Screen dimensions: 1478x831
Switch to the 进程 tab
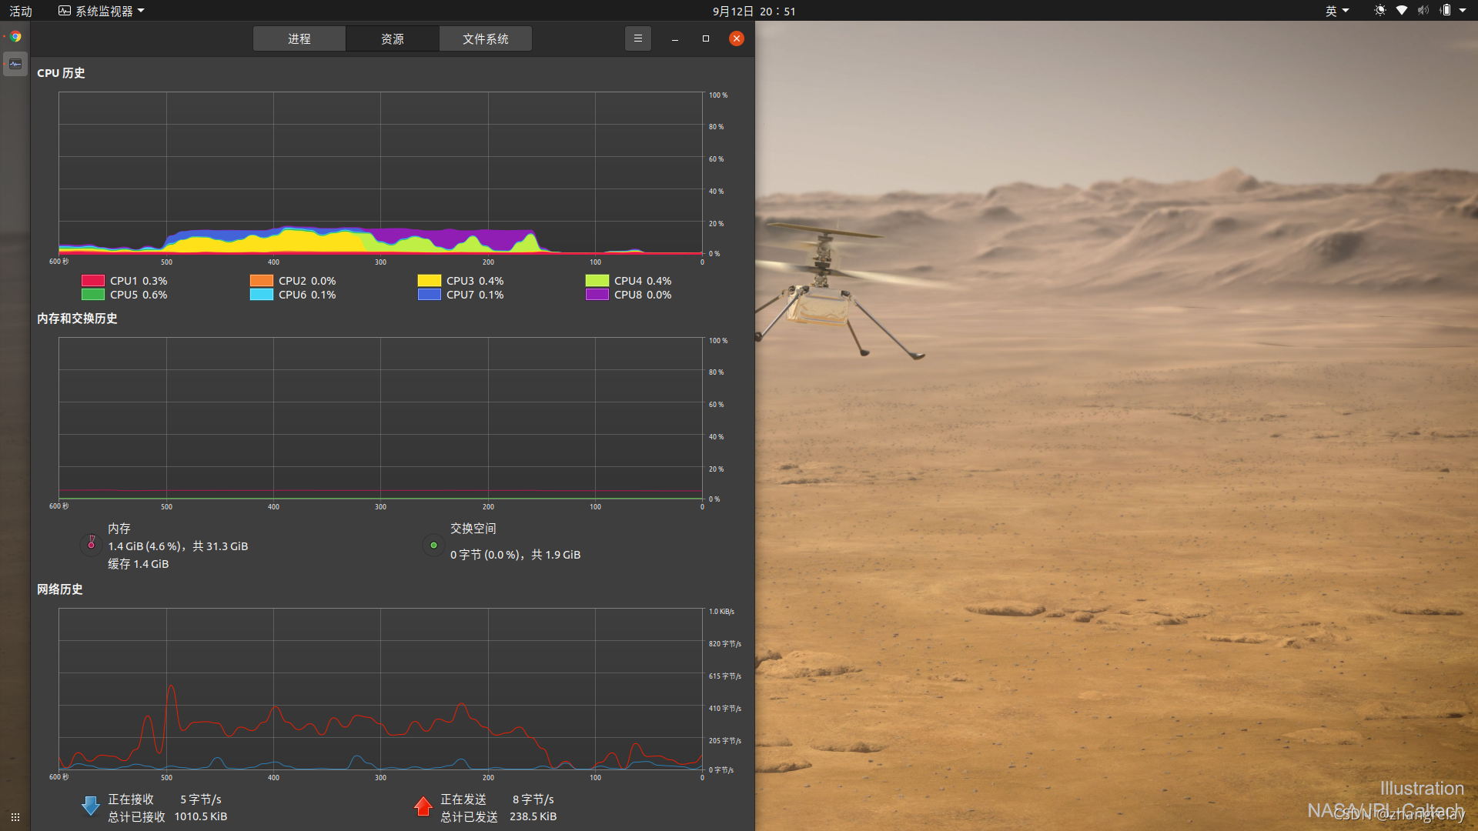(299, 38)
